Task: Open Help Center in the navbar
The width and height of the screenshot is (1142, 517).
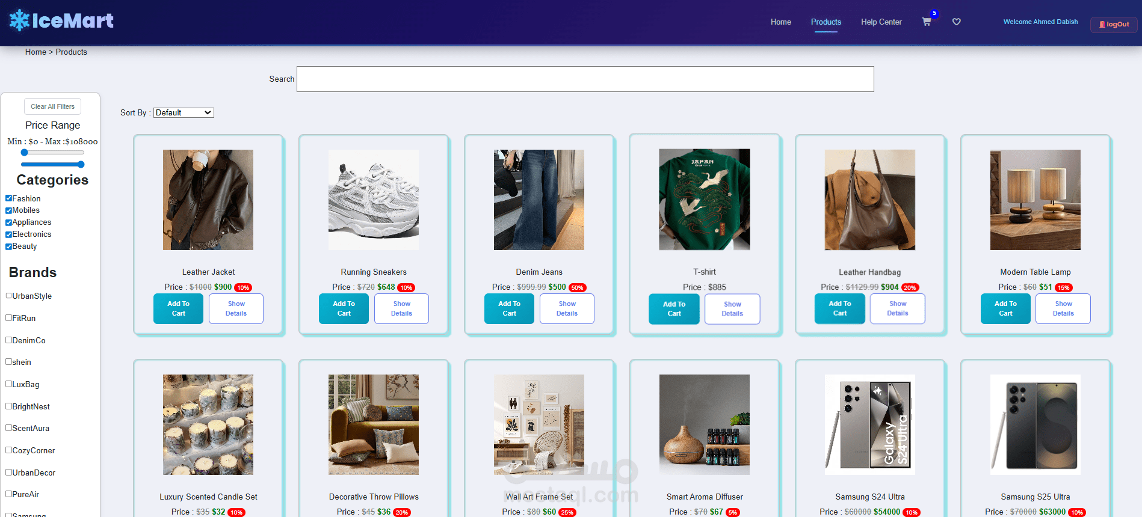Action: tap(881, 22)
